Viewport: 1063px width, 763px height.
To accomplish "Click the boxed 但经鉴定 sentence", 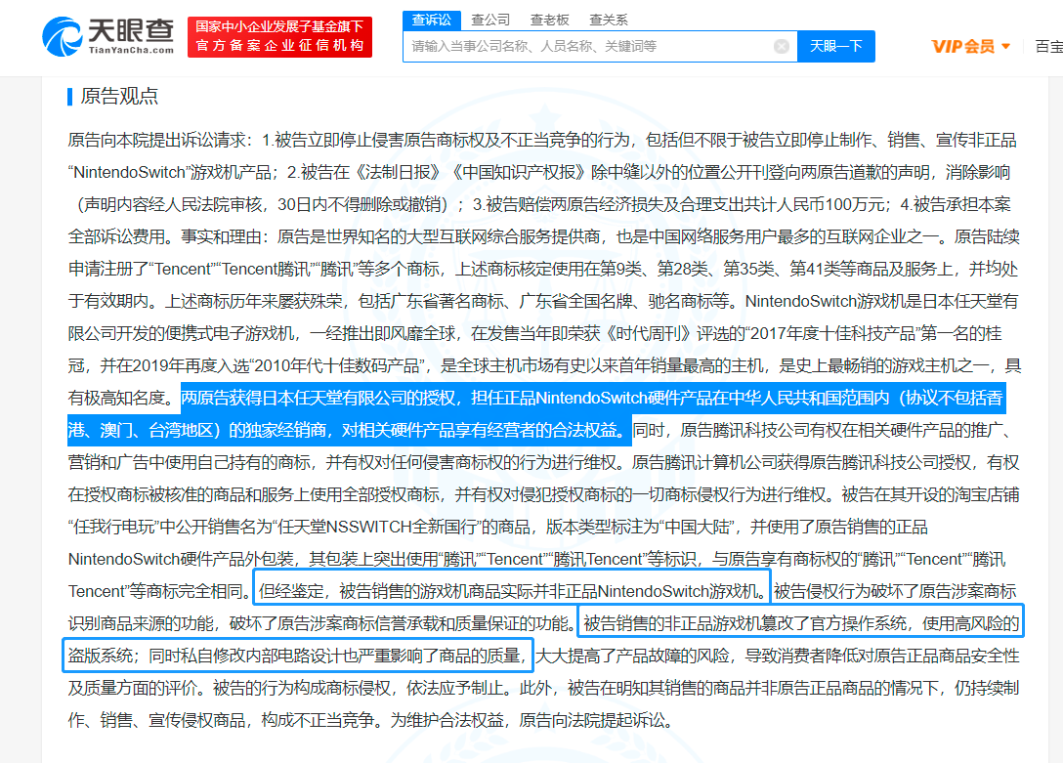I will click(512, 591).
